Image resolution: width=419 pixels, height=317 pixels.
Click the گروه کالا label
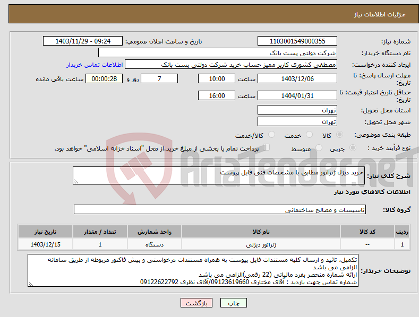[397, 210]
